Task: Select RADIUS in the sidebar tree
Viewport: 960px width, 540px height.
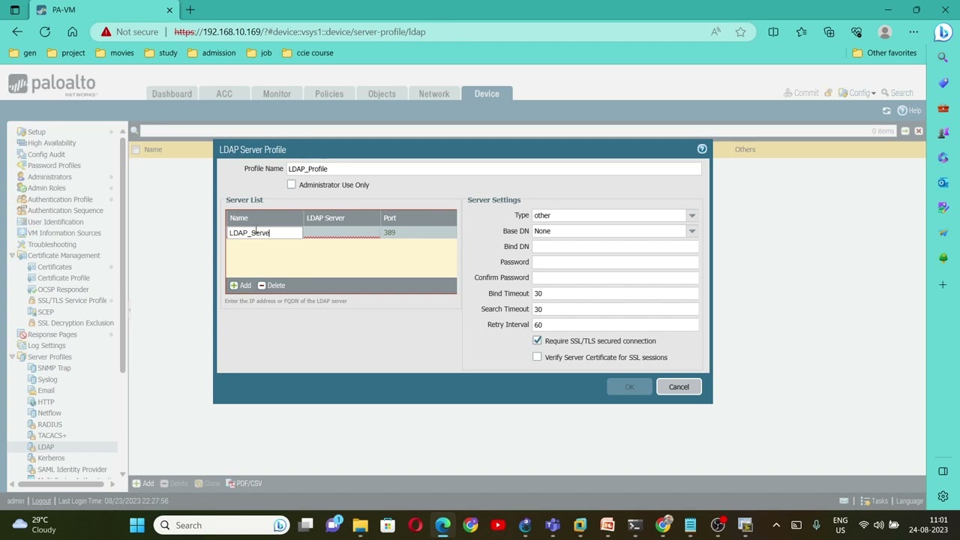Action: click(x=49, y=424)
